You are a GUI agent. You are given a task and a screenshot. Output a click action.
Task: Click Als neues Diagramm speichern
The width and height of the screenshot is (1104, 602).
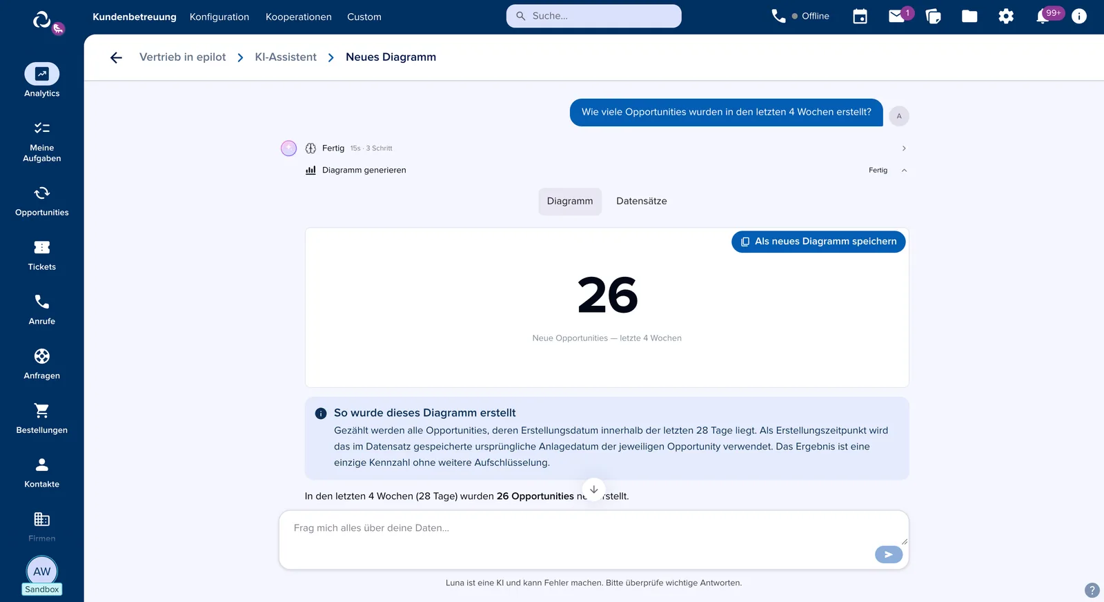point(818,242)
